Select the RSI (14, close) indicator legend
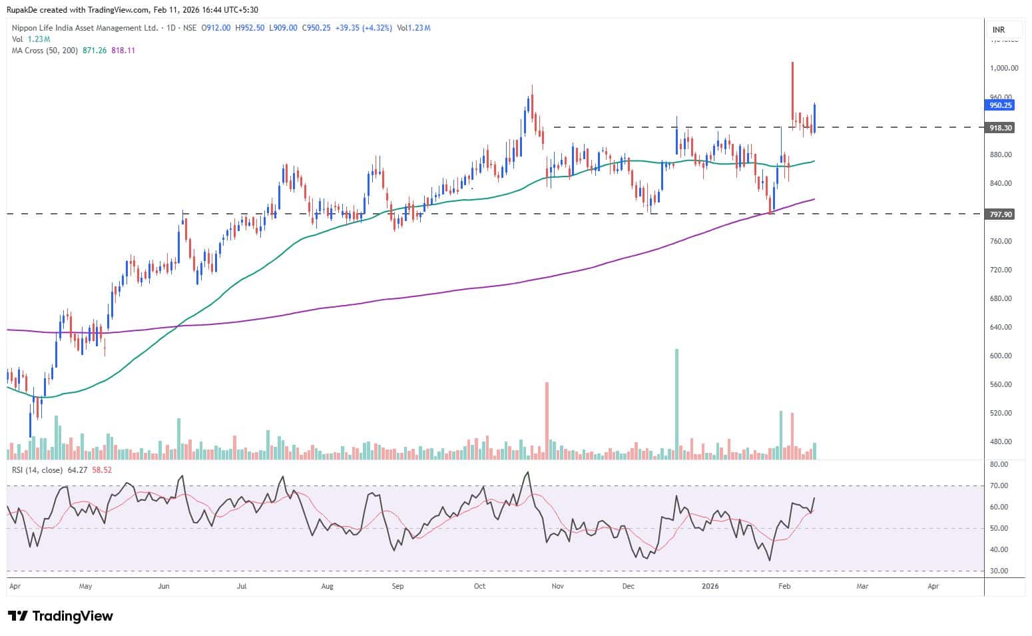Image resolution: width=1032 pixels, height=636 pixels. pos(37,470)
